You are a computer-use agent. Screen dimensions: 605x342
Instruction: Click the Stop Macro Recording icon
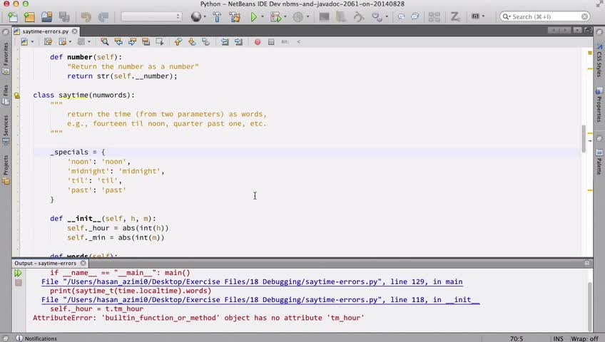[271, 41]
